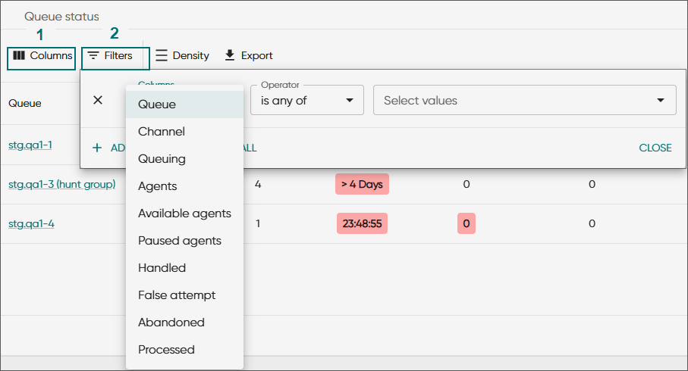The image size is (688, 371).
Task: Select Processed from the list
Action: [x=185, y=350]
